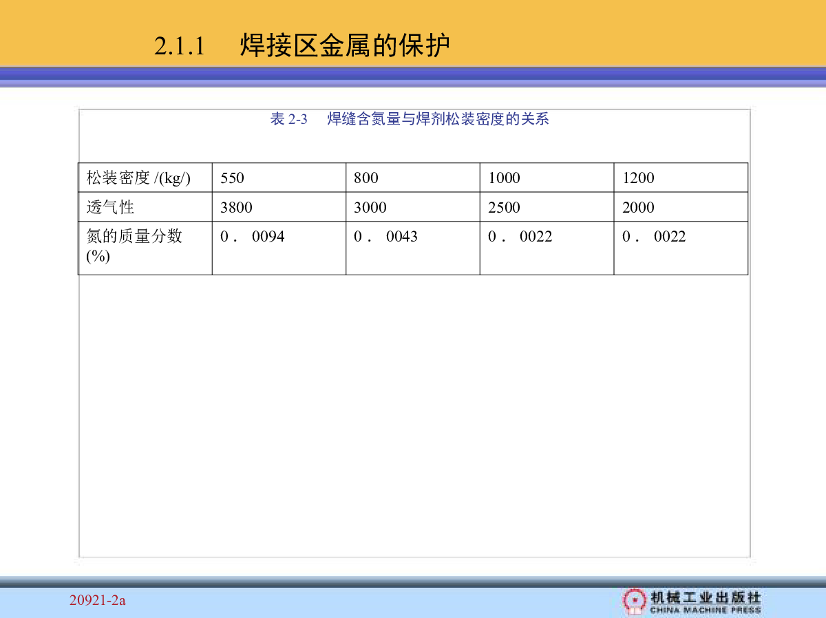Click the footer code 20921-2a
The image size is (826, 618).
click(97, 601)
